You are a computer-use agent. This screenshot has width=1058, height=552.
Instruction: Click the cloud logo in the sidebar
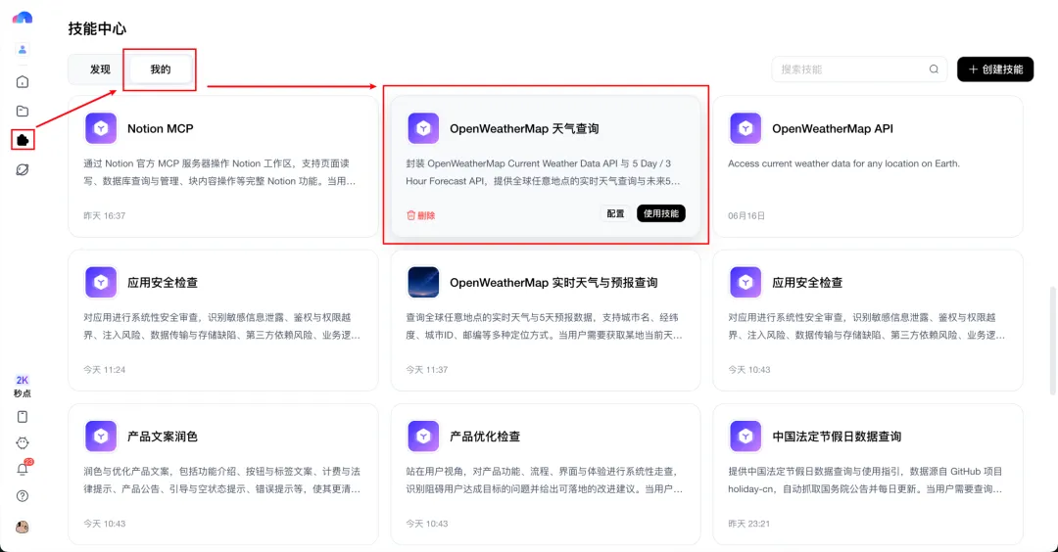click(23, 18)
